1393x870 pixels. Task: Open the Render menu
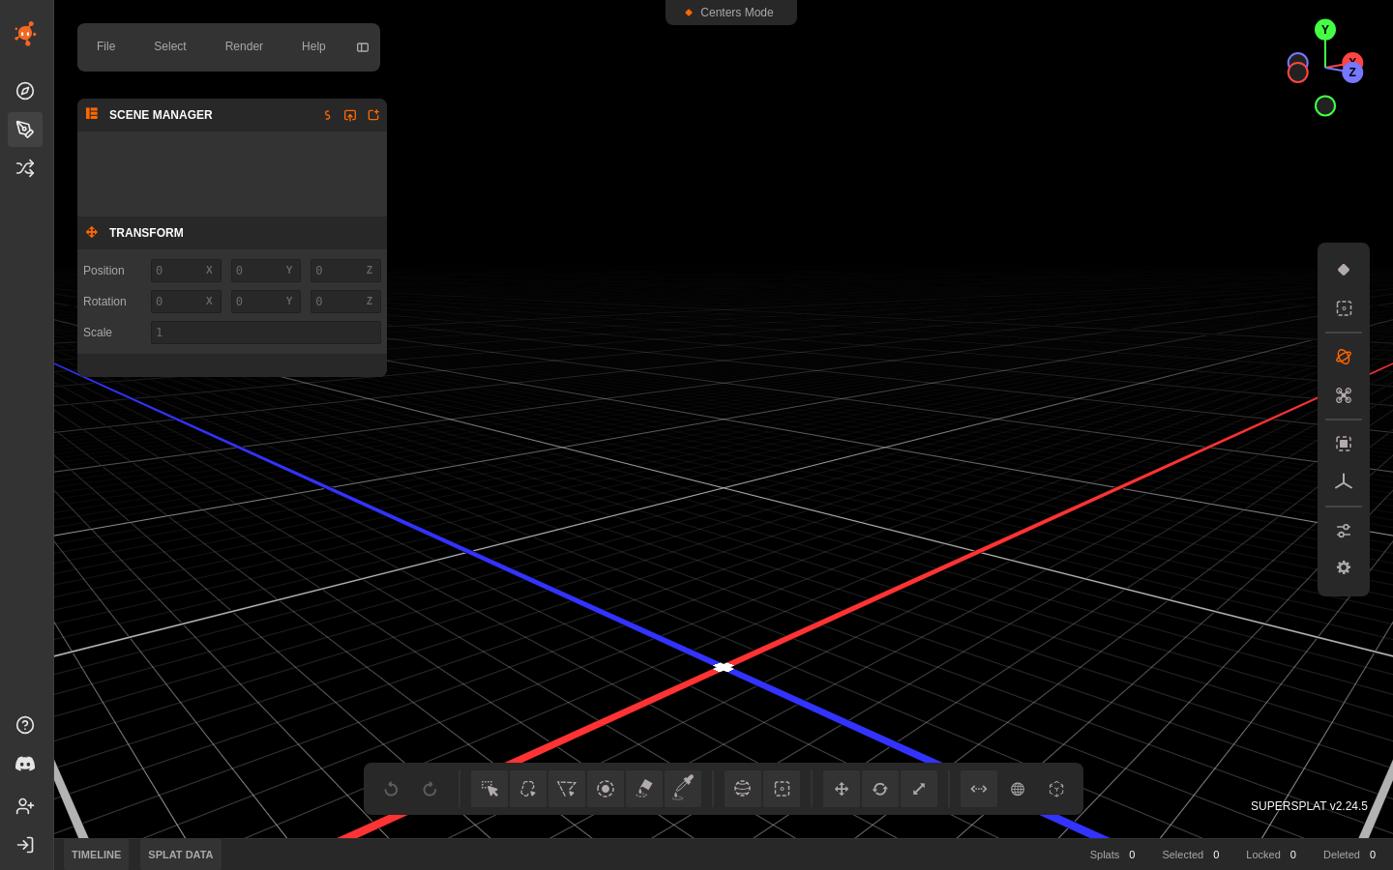(x=244, y=46)
